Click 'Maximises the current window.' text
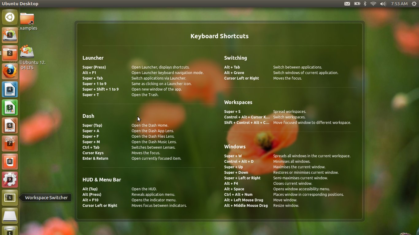Image resolution: width=419 pixels, height=235 pixels. [x=299, y=167]
